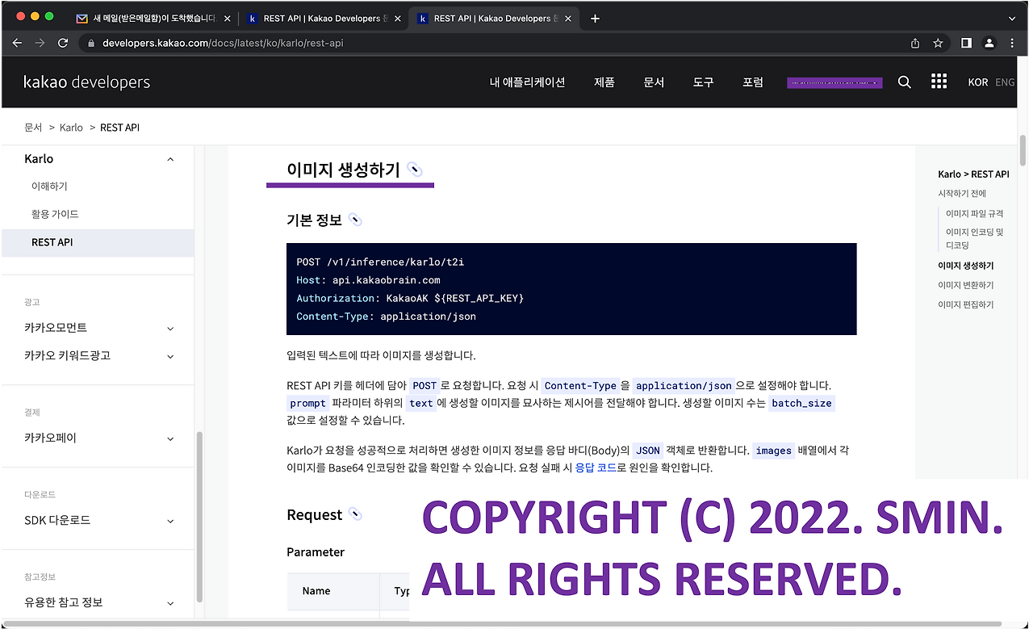The width and height of the screenshot is (1033, 629).
Task: Open the Chrome three-dot menu
Action: pyautogui.click(x=1012, y=43)
